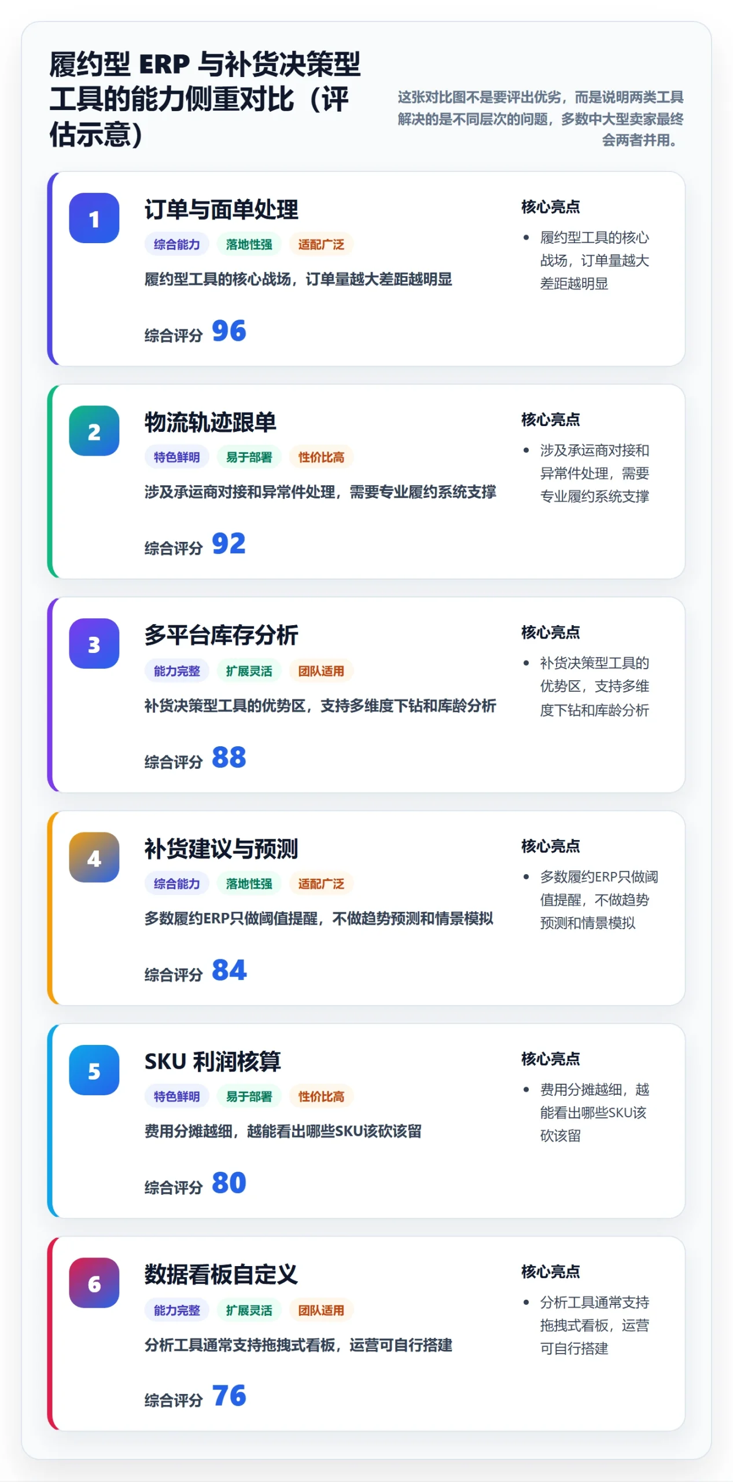Screen dimensions: 733x1482
Task: Click 核心亮点 heading in 补货建议与预测 card
Action: (x=550, y=846)
